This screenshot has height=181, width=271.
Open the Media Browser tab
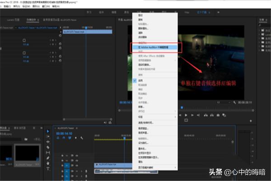click(x=20, y=128)
